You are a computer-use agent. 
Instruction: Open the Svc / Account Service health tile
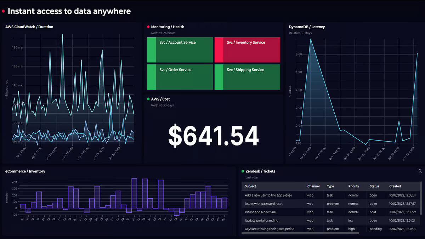[x=180, y=50]
